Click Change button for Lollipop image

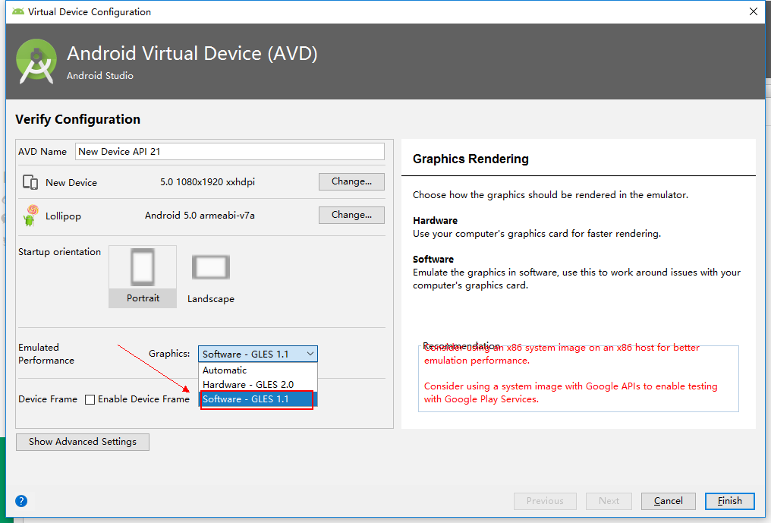pyautogui.click(x=351, y=215)
